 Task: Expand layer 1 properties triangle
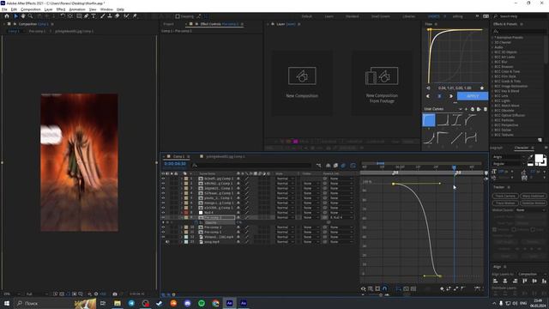(182, 179)
